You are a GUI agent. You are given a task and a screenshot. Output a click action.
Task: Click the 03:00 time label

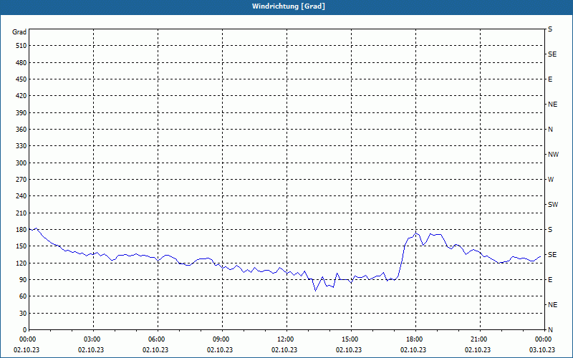[93, 339]
